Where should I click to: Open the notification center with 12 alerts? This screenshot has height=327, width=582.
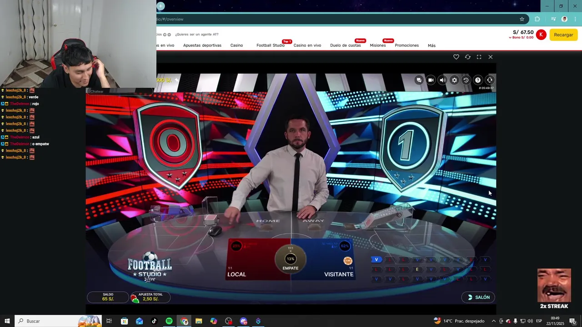click(x=572, y=321)
